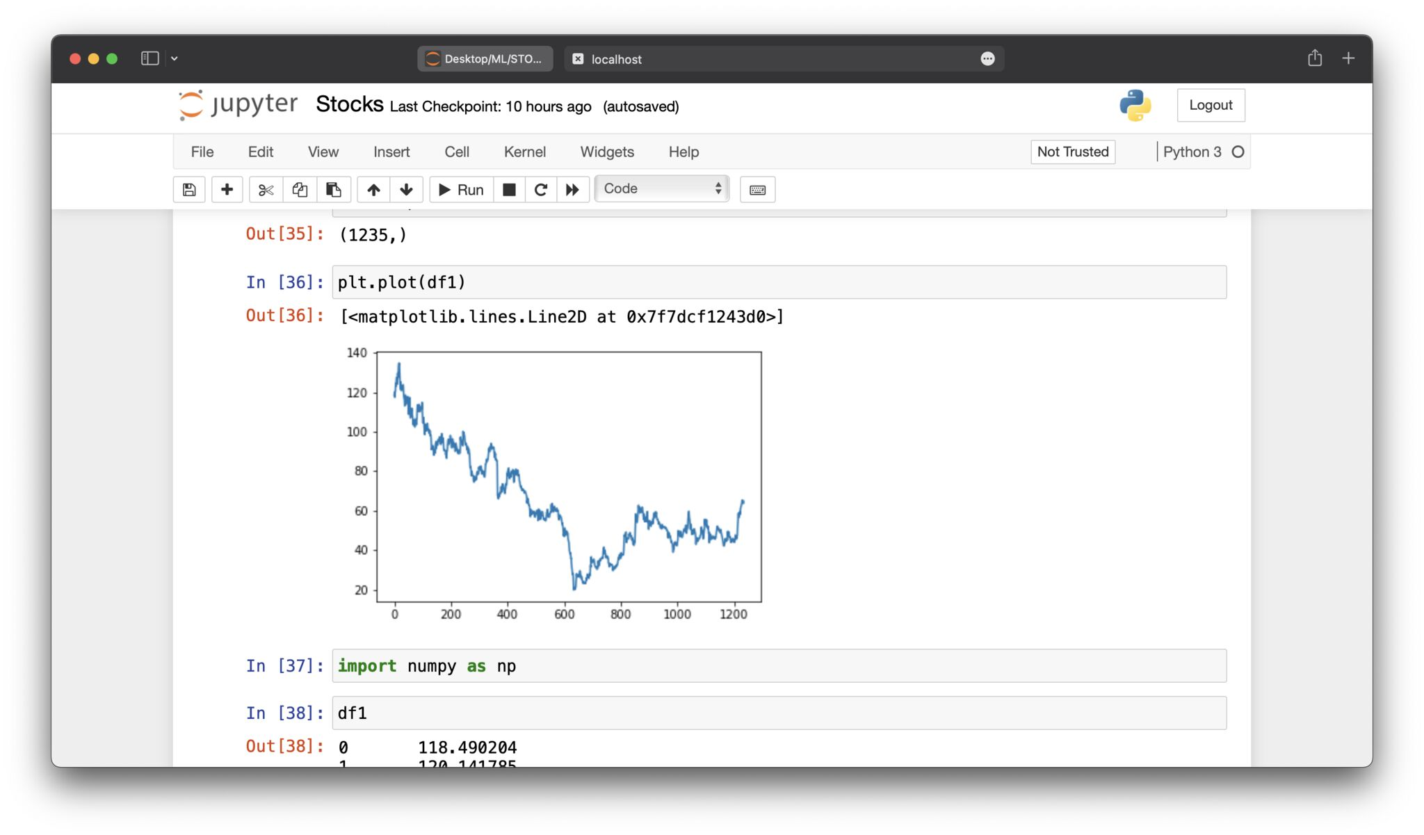Copy the selected cell

click(299, 189)
